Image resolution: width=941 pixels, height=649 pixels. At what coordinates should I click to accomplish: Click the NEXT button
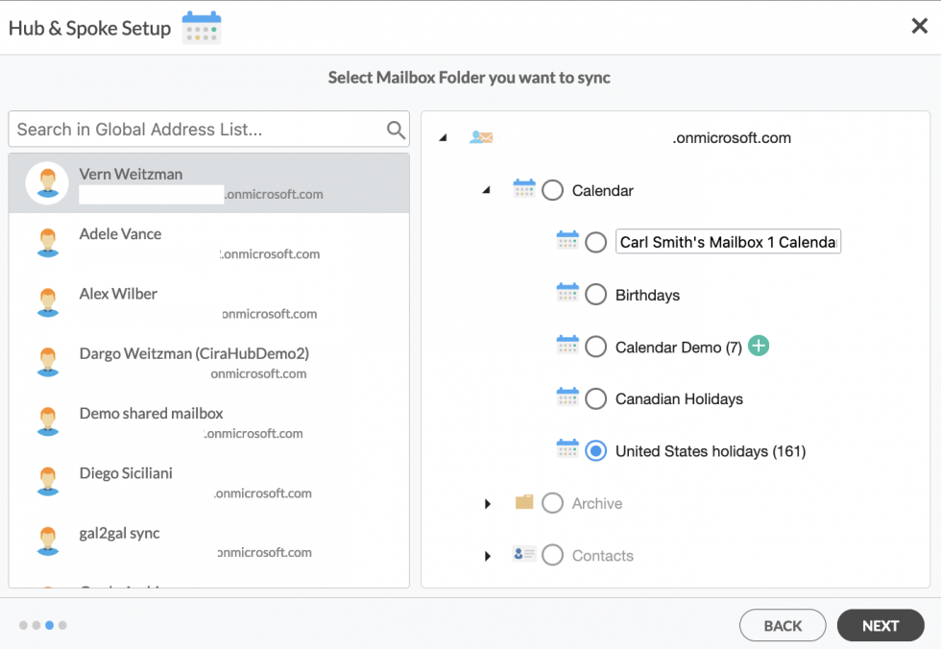tap(881, 625)
